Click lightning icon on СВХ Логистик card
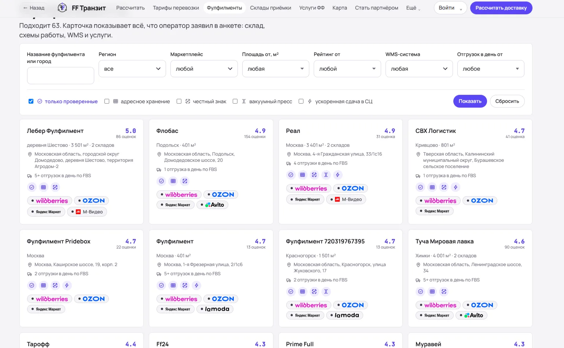This screenshot has height=348, width=564. pos(456,187)
